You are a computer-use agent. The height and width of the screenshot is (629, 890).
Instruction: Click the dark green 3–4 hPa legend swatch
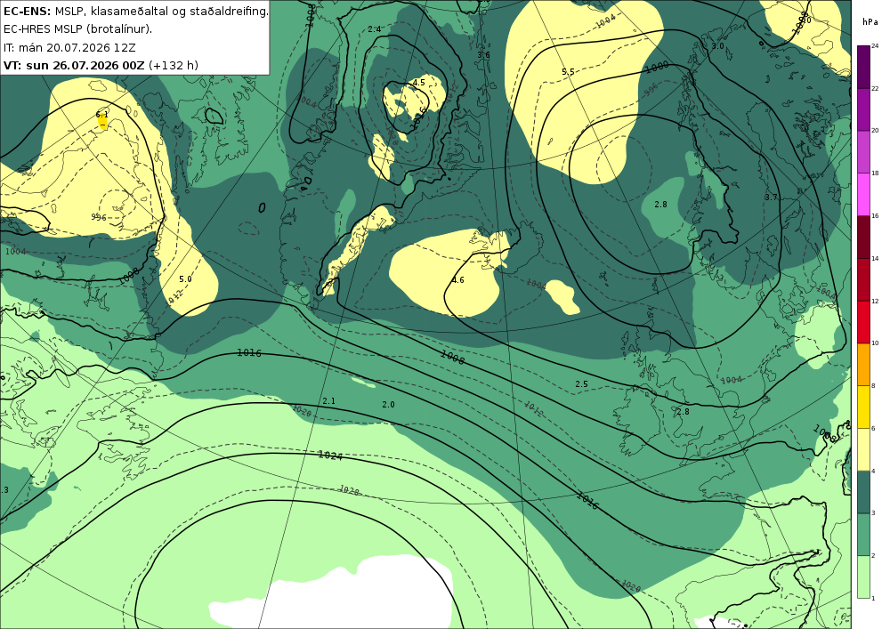click(864, 492)
